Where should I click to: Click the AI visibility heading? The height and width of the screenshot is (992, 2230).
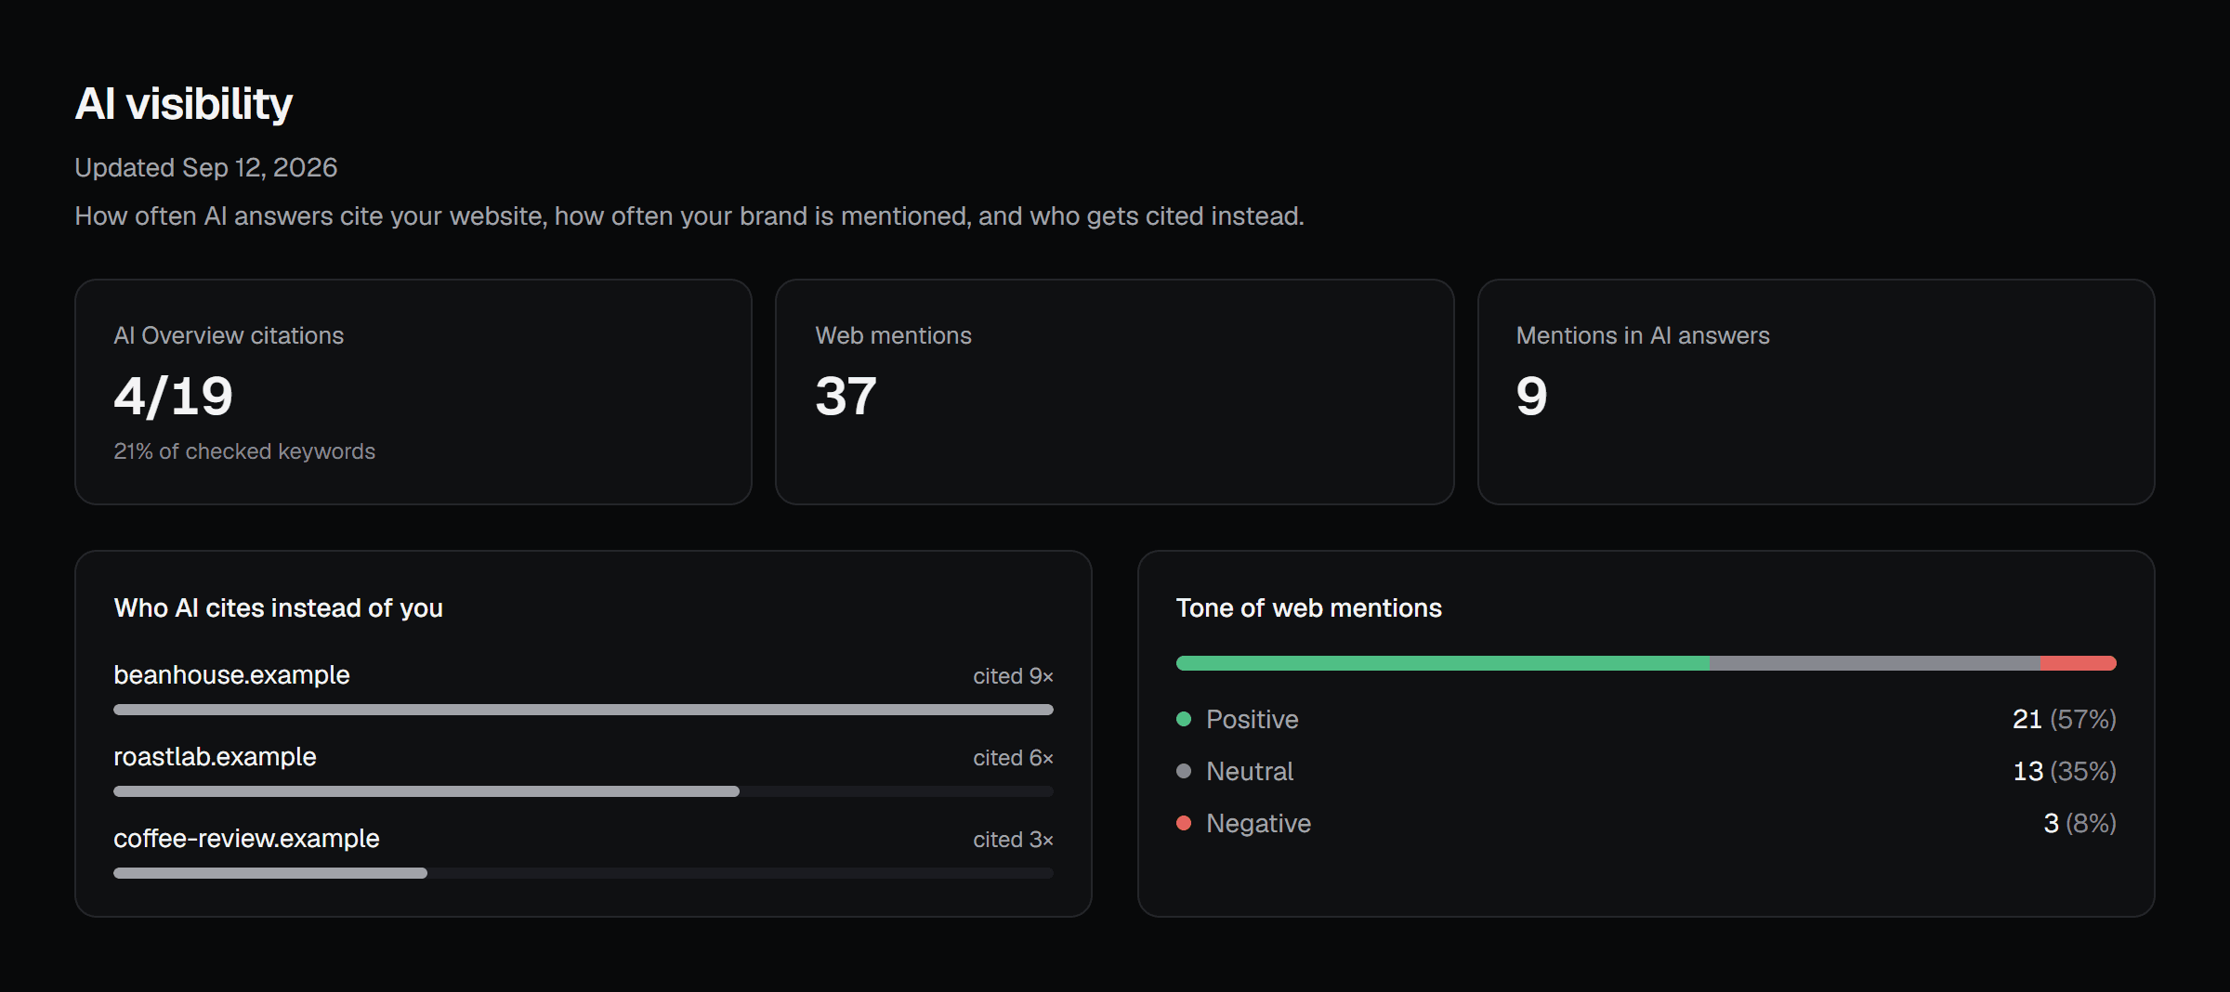click(183, 103)
